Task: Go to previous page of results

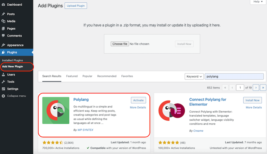Action: pos(232,87)
